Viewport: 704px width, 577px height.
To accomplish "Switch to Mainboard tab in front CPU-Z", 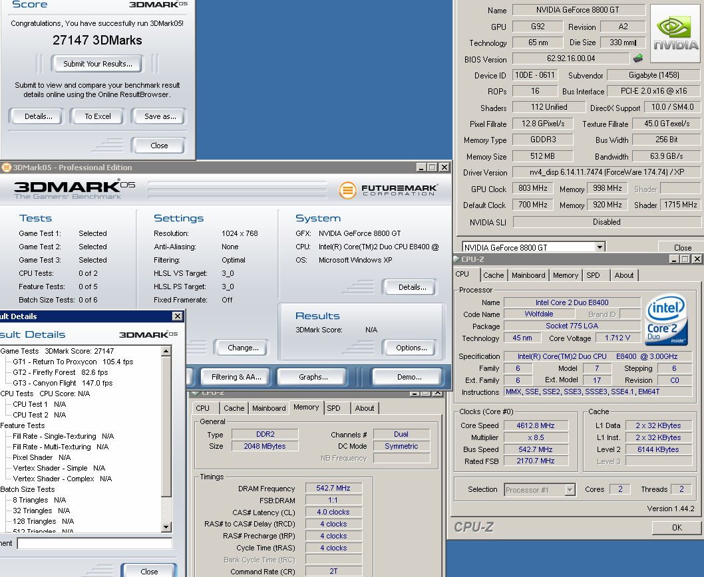I will 528,275.
